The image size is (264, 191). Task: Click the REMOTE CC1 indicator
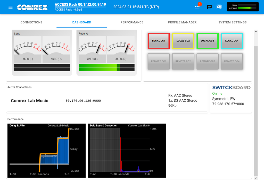[x=159, y=61]
